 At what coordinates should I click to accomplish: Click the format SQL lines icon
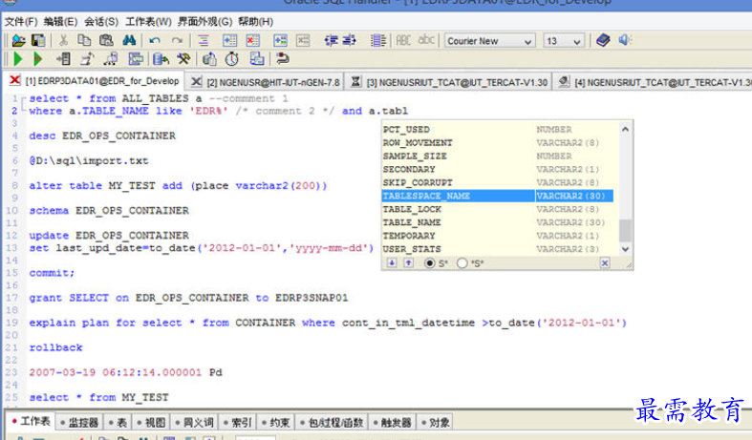pos(204,41)
